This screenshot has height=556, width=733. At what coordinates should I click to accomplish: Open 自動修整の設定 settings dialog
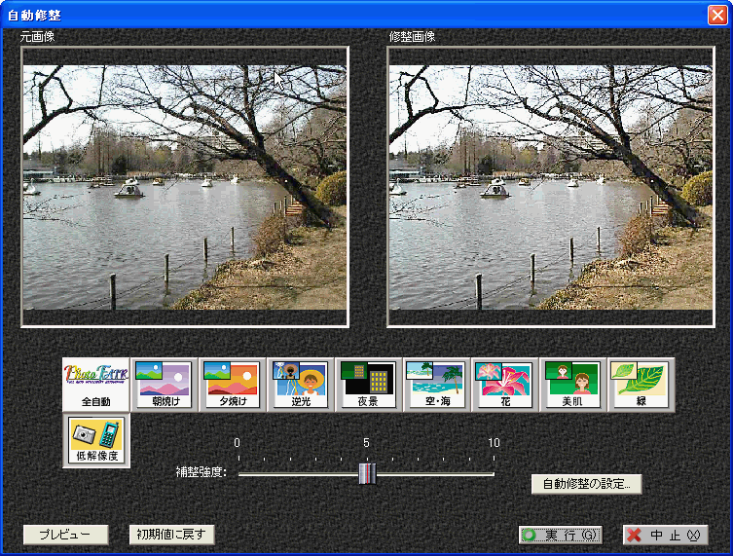point(586,484)
